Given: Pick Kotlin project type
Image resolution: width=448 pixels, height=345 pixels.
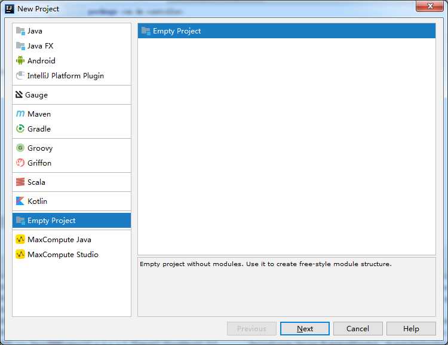Looking at the screenshot, I should 72,201.
